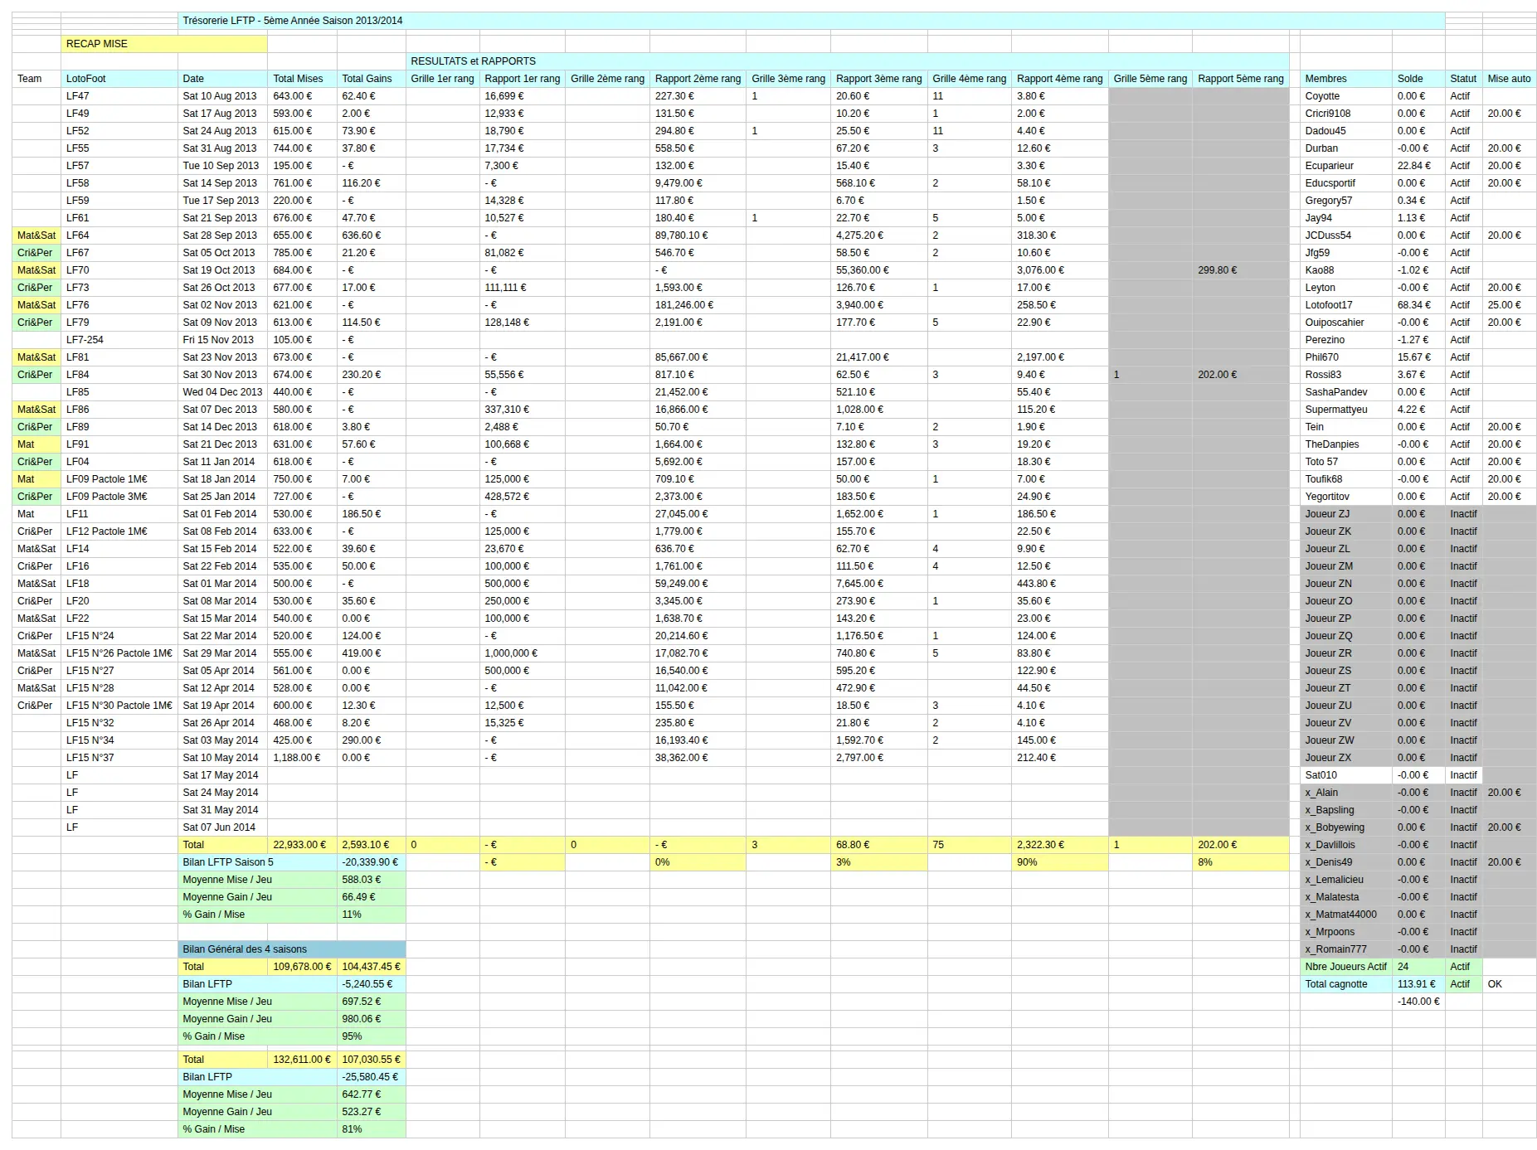Screen dimensions: 1537x1150
Task: Click the Trésorerie LFTP title cell
Action: coord(811,21)
